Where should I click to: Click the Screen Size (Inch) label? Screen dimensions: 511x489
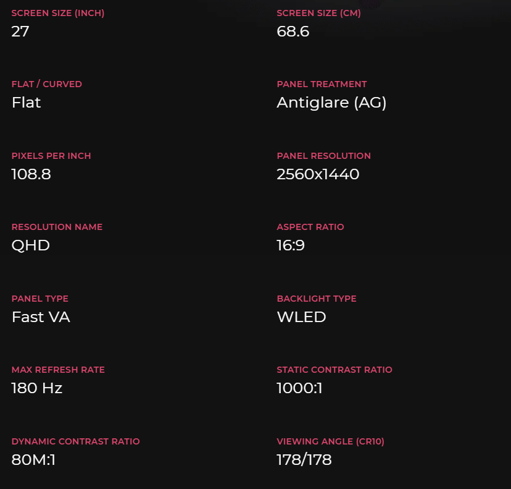click(x=57, y=13)
